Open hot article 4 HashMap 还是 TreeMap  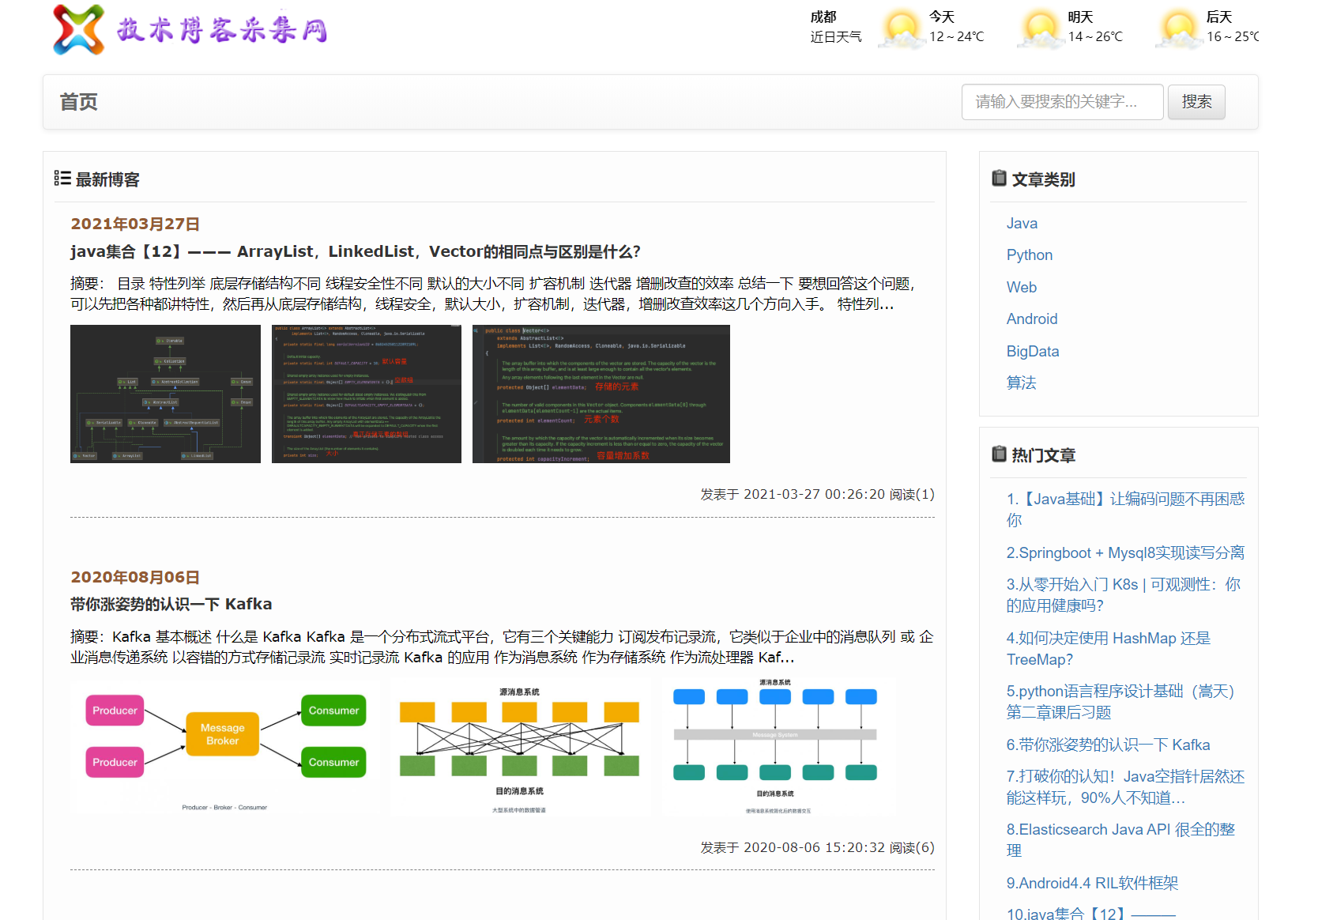click(x=1109, y=649)
